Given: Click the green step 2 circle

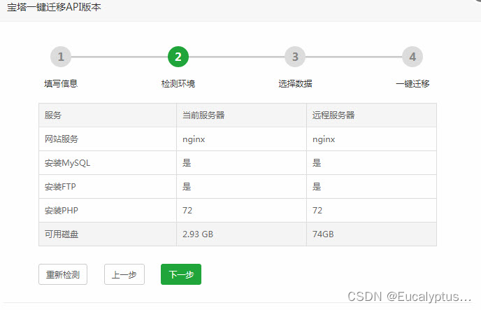Looking at the screenshot, I should [x=178, y=57].
